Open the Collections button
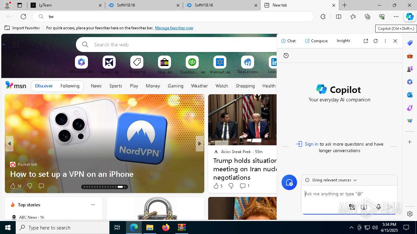 367,17
